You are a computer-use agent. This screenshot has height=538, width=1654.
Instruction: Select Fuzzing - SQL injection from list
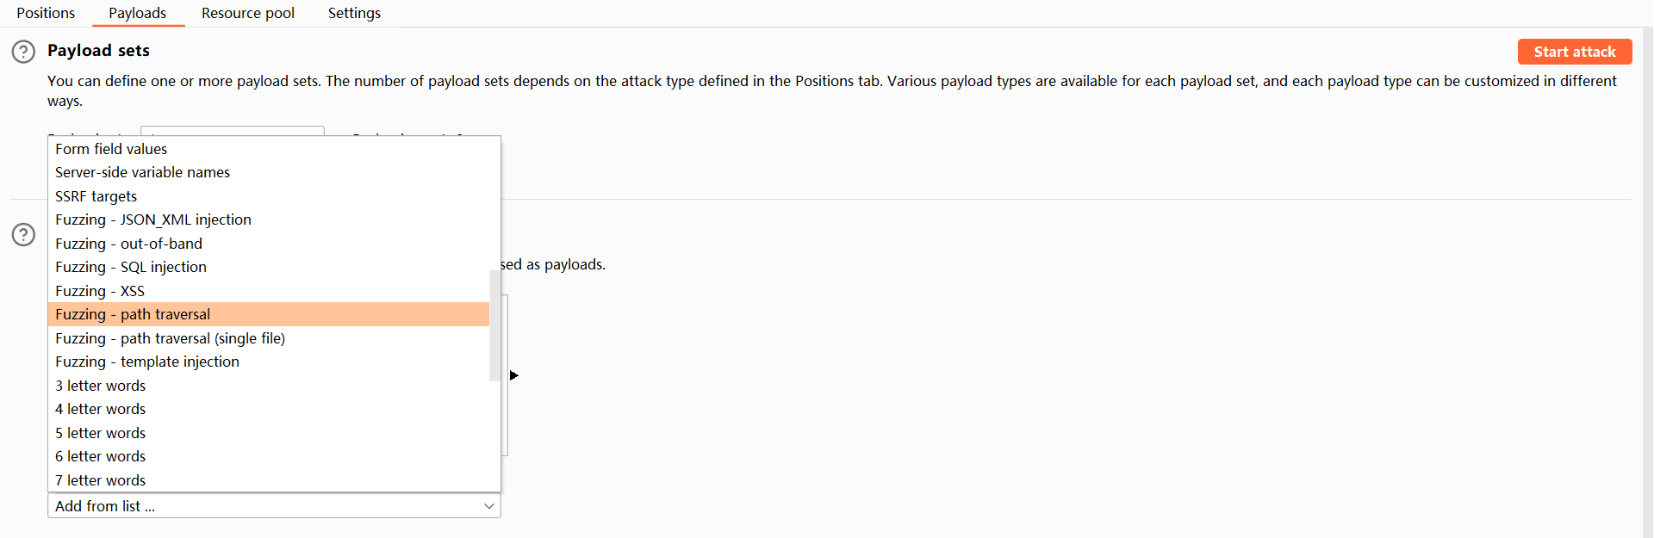click(x=131, y=267)
